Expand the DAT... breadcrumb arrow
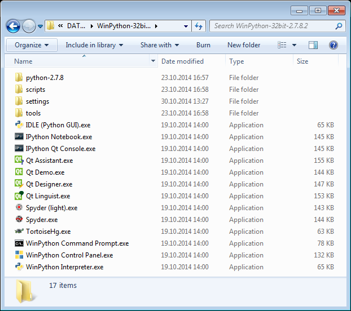This screenshot has height=311, width=351. coord(92,26)
